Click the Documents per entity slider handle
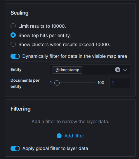Viewport: 139px width, 159px height. tap(57, 83)
